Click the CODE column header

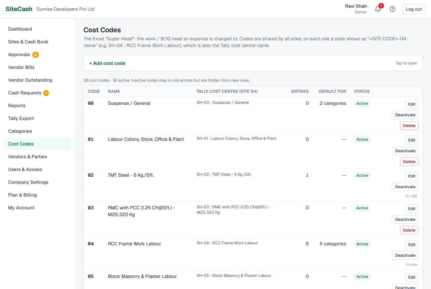click(94, 91)
